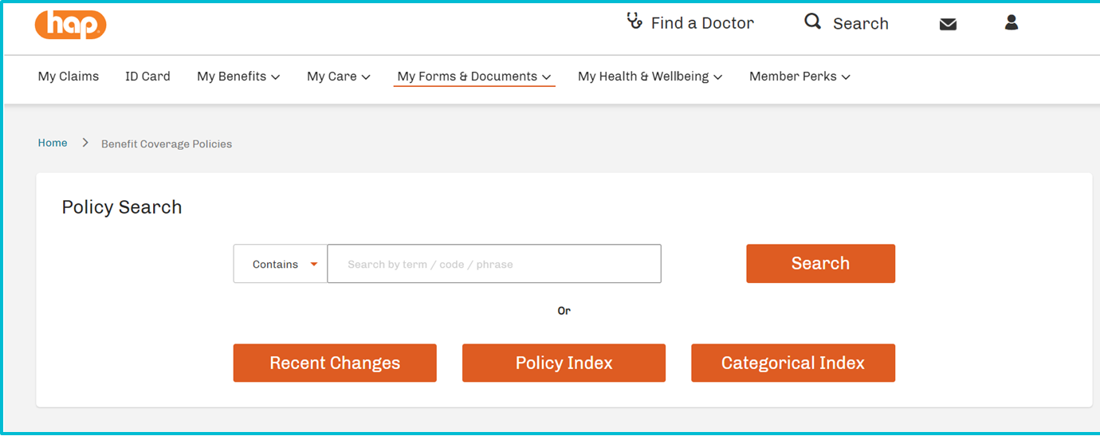Open the user profile icon
The image size is (1100, 436).
point(1012,22)
